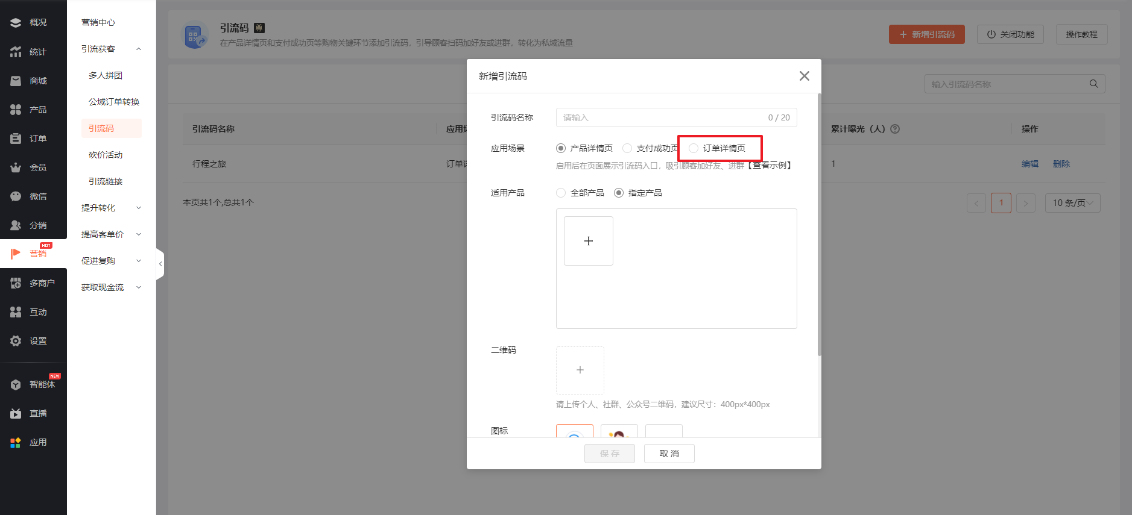Screen dimensions: 1132x515
Task: Click the plus icon to upload 二维码
Action: (580, 370)
